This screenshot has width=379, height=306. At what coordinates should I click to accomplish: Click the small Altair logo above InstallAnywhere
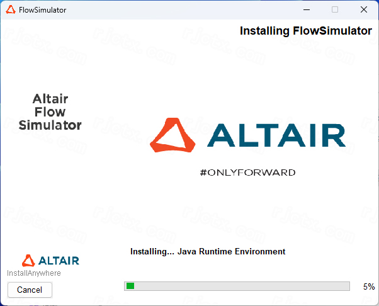pyautogui.click(x=50, y=260)
